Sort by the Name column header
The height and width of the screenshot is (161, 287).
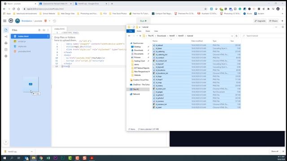[155, 41]
